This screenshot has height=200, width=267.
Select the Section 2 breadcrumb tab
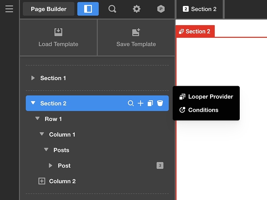tap(200, 9)
